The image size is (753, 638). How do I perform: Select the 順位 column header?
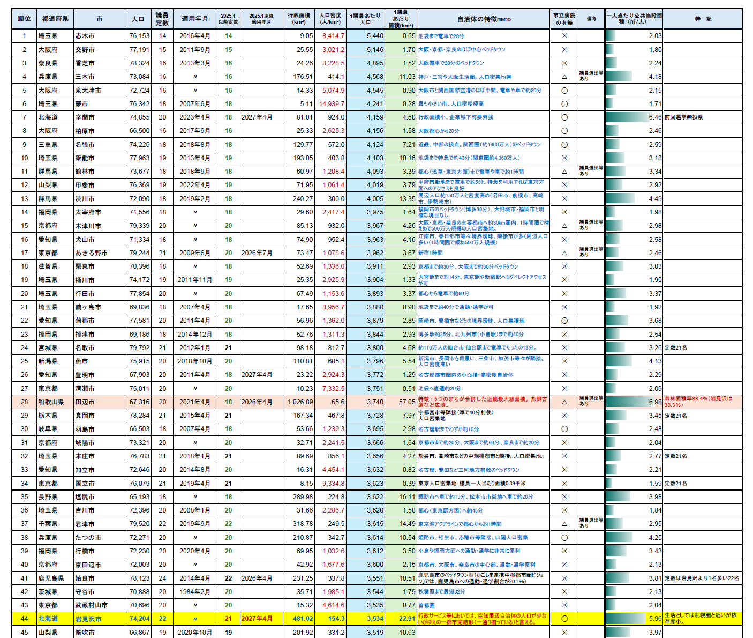pos(24,19)
